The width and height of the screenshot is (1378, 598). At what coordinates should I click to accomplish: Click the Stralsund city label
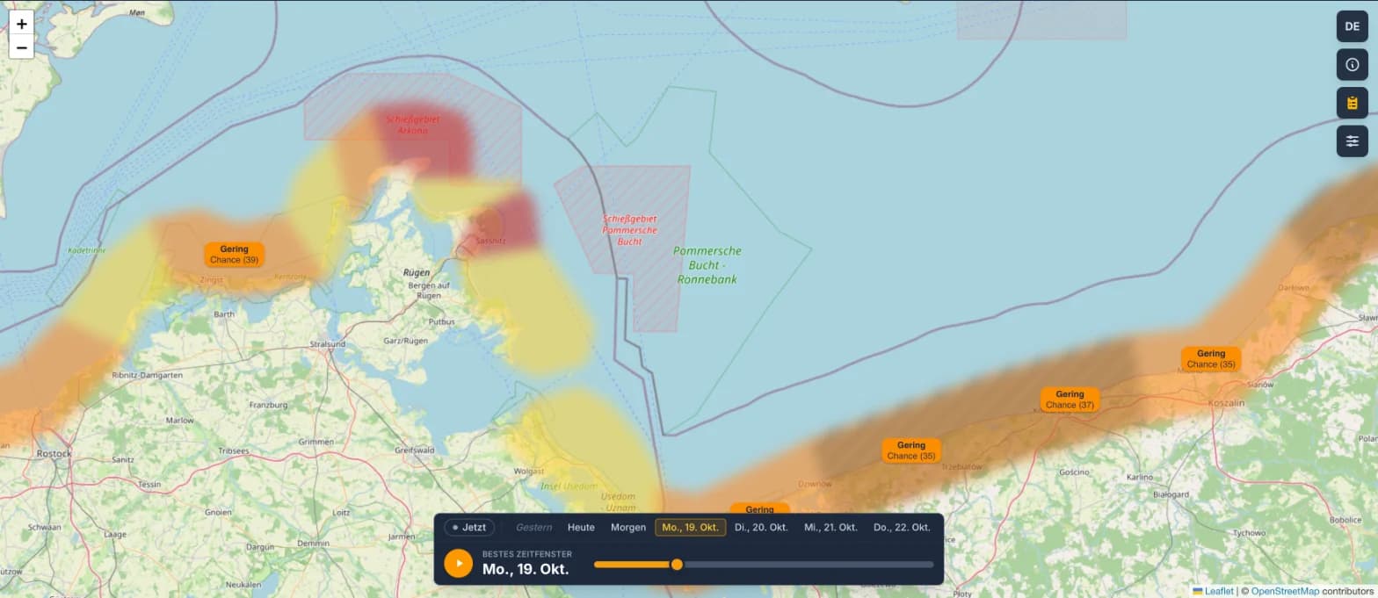pos(327,344)
